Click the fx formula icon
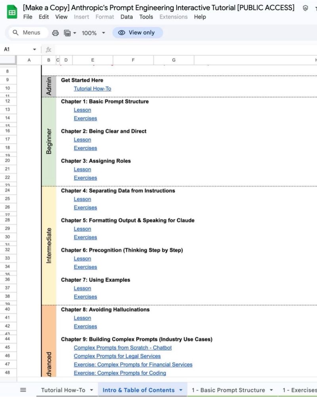Screen dimensions: 317x397 (x=48, y=50)
